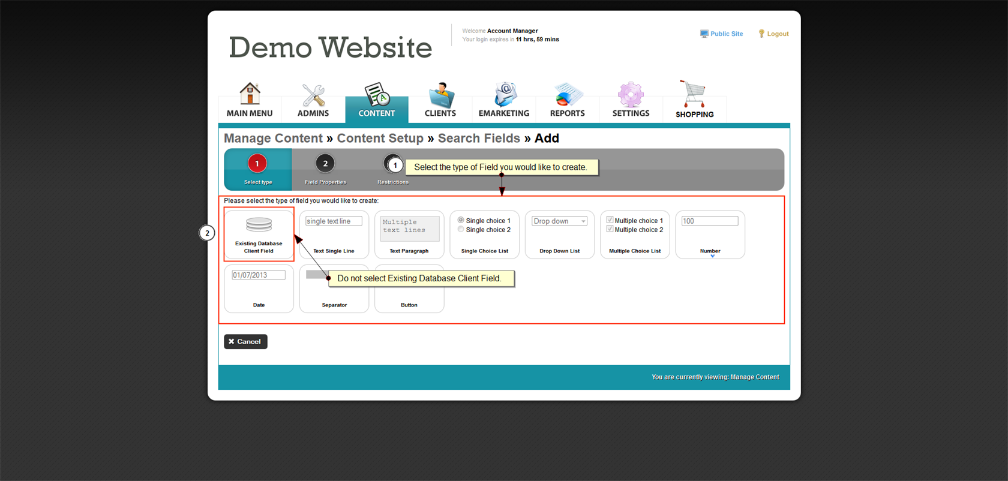The image size is (1008, 481).
Task: Choose the Text Single Line input type
Action: (x=334, y=221)
